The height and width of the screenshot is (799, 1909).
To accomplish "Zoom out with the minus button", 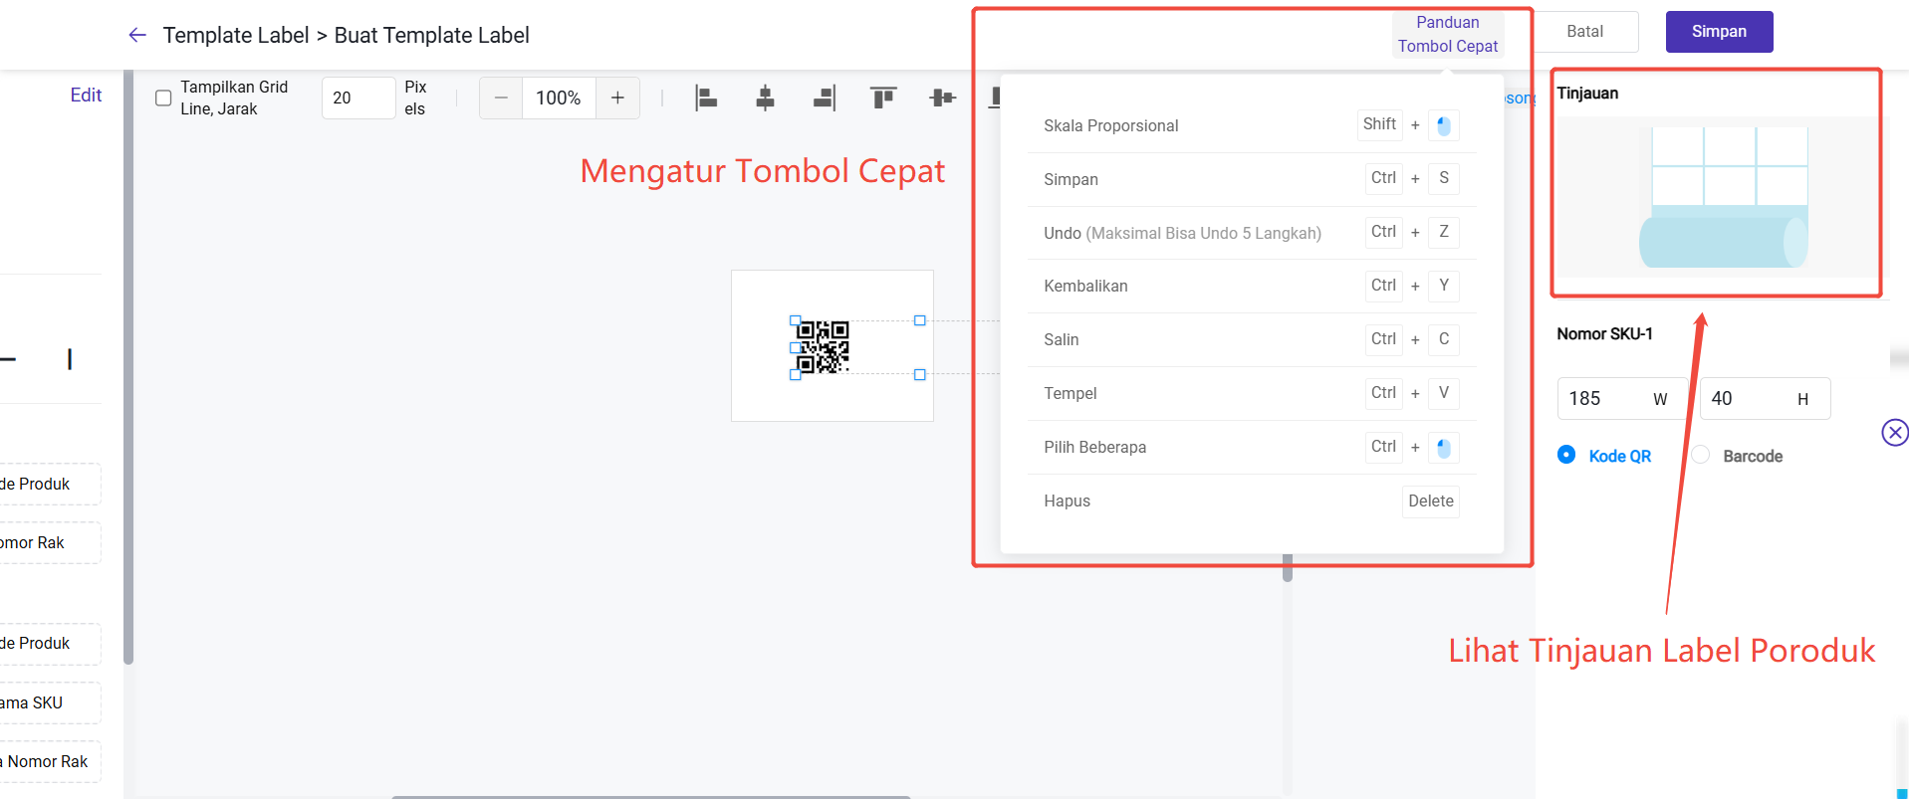I will point(501,98).
